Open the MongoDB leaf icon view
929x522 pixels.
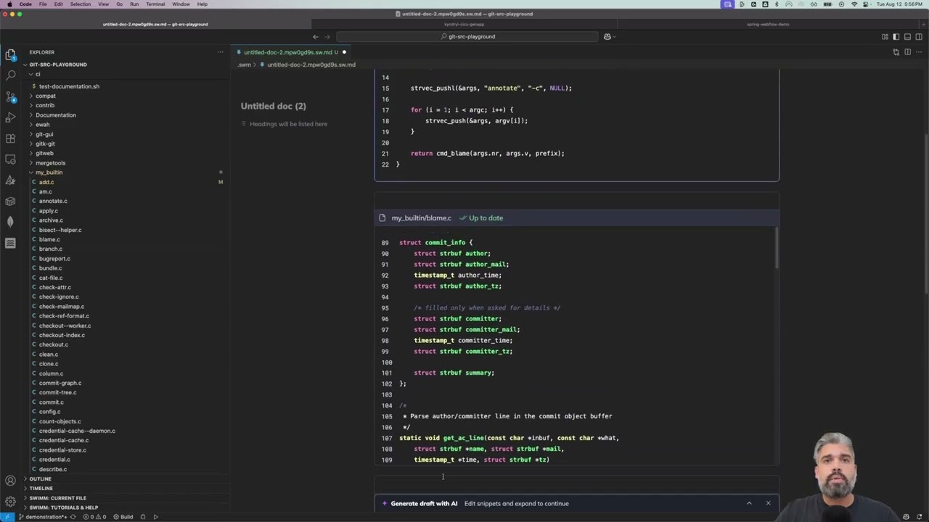[10, 222]
